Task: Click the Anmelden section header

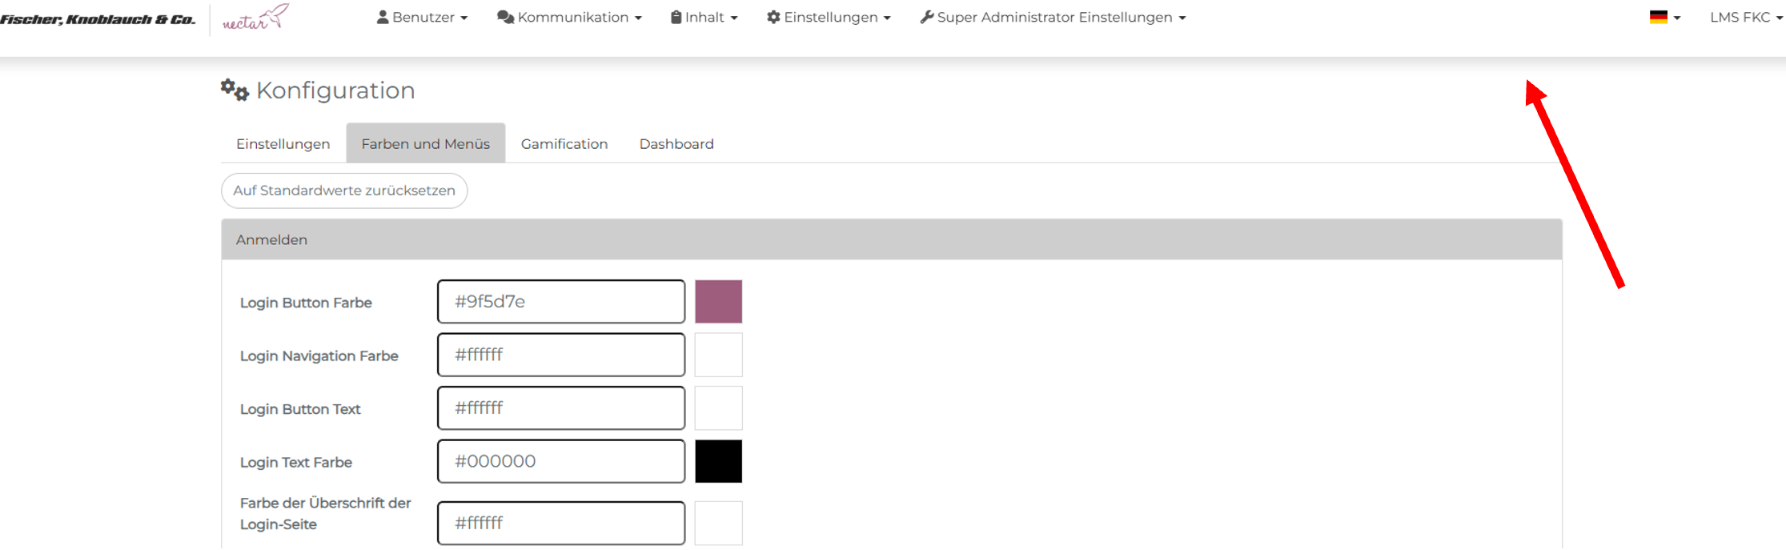Action: tap(891, 239)
